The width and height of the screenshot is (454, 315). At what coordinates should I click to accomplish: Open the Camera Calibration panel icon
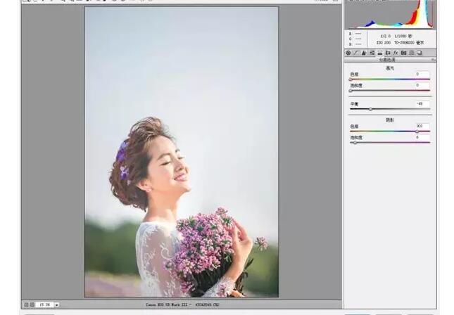(403, 53)
